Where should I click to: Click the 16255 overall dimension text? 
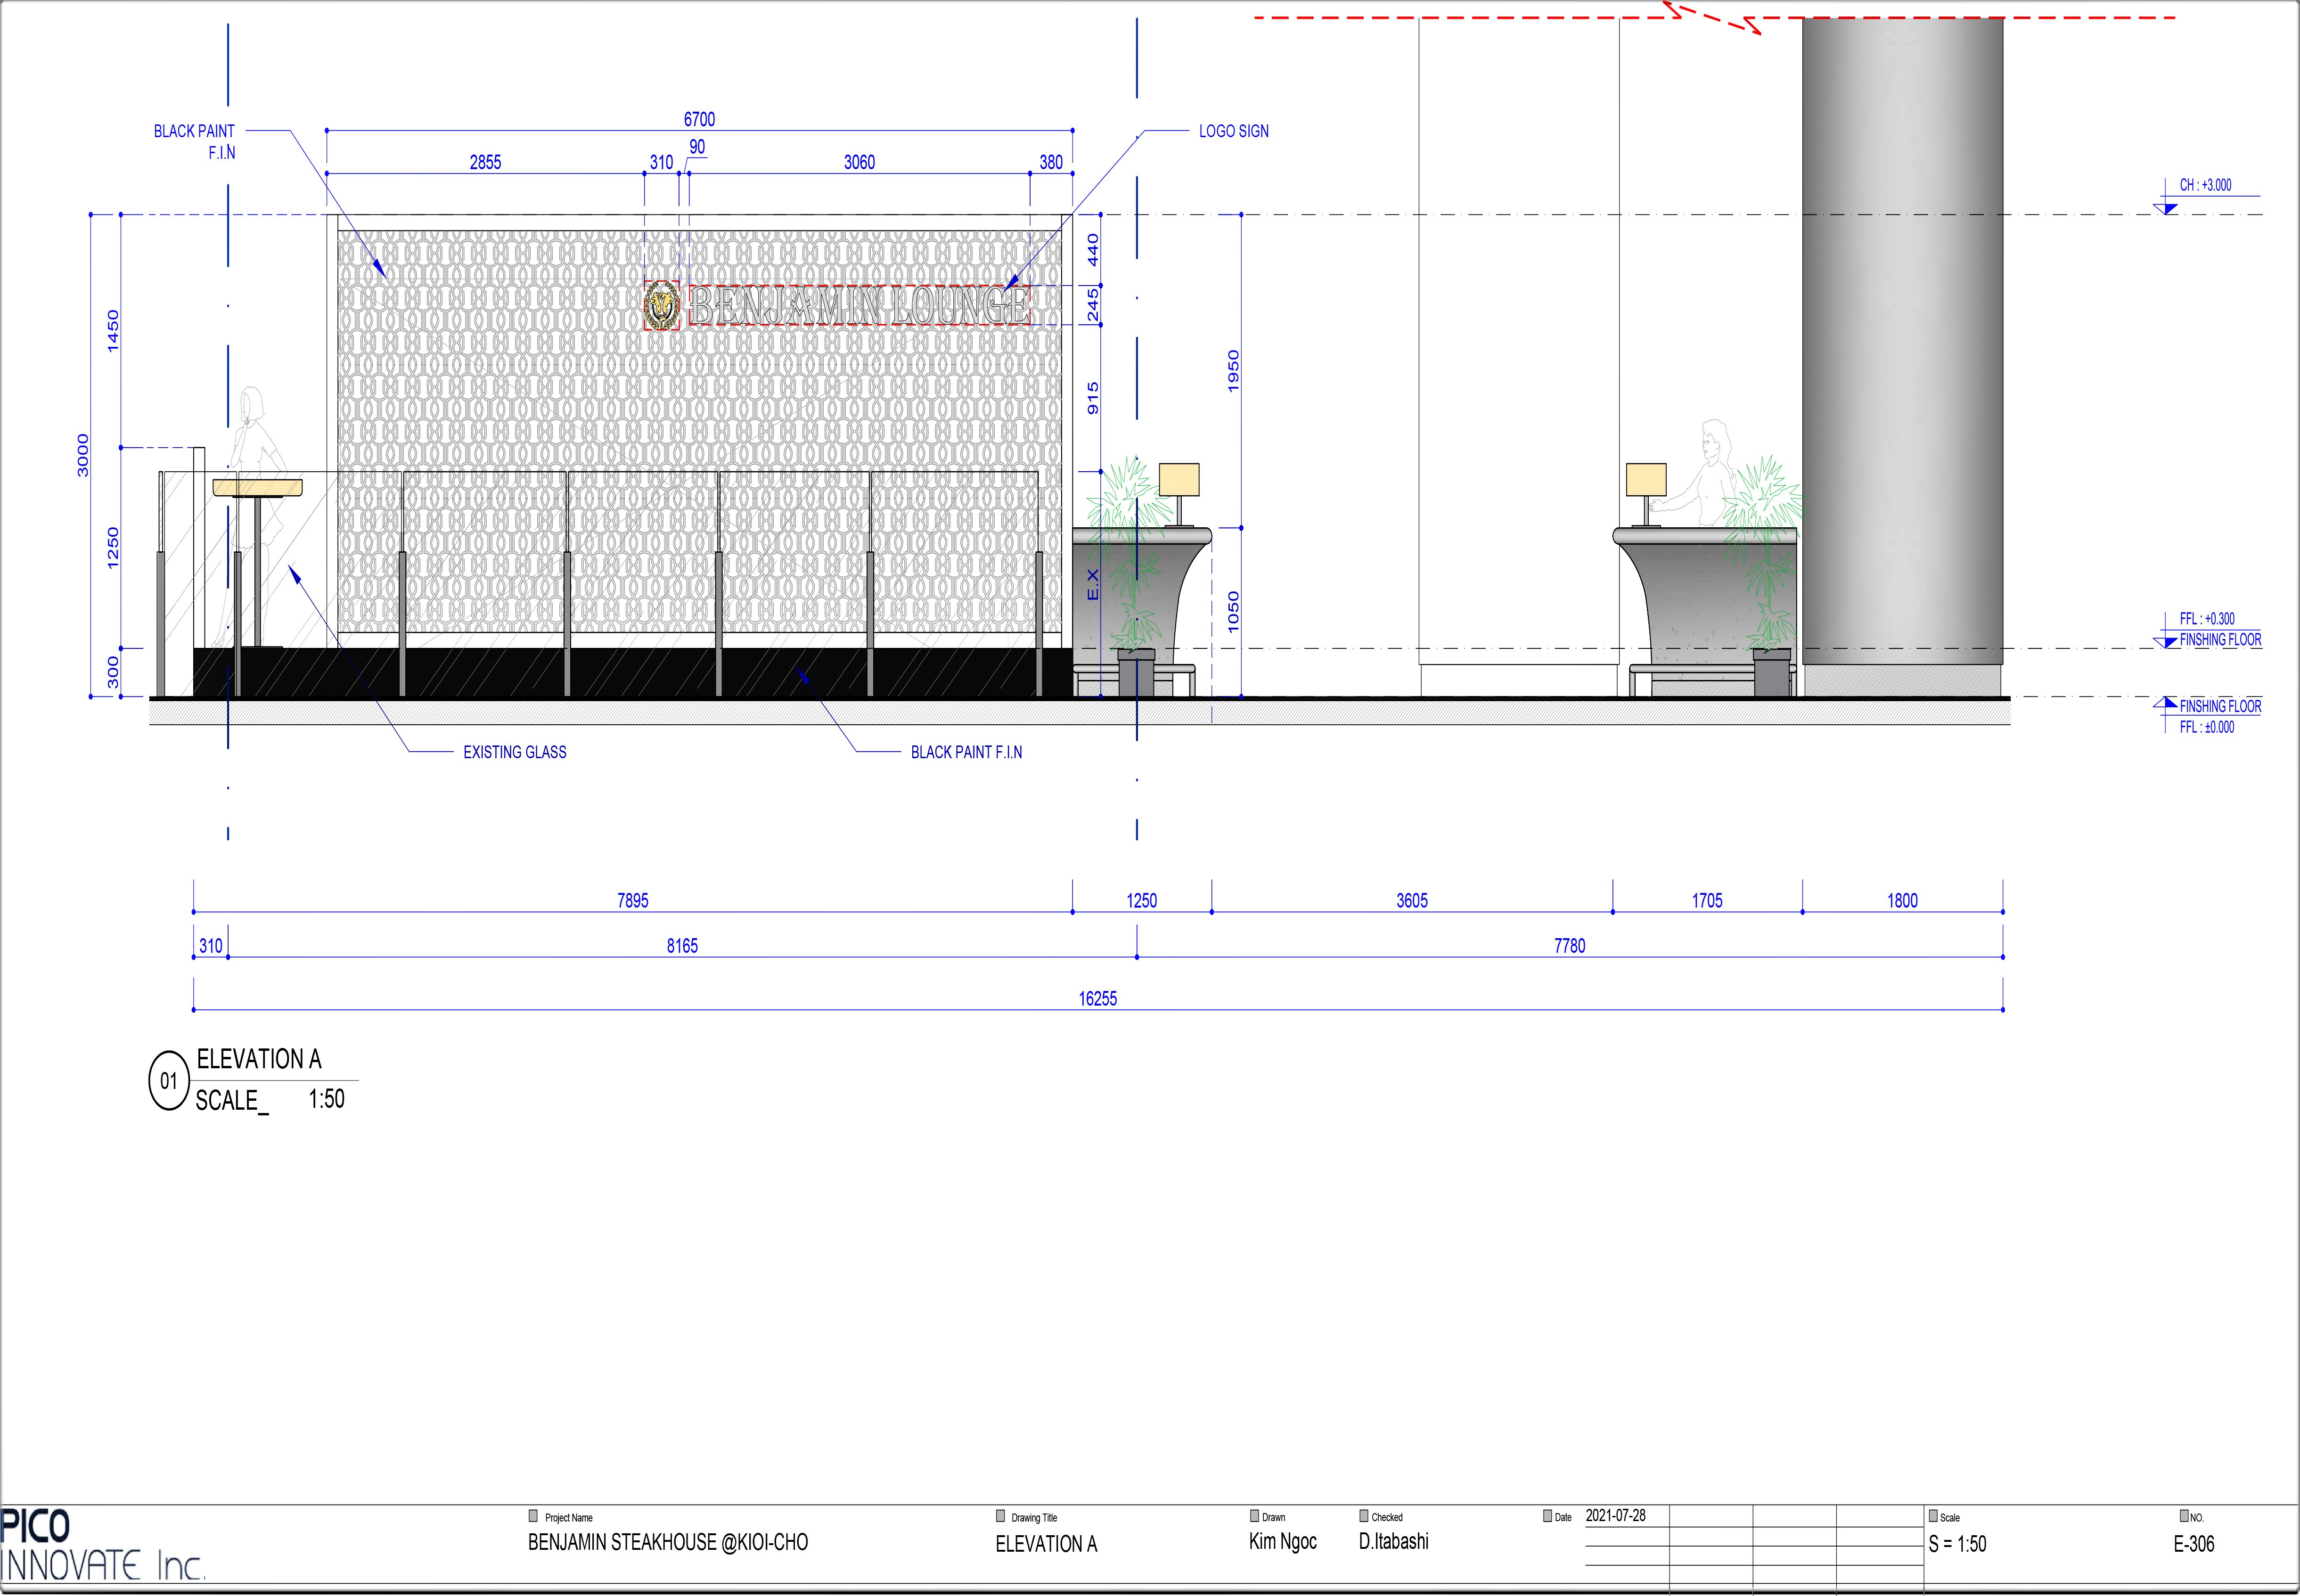point(1097,998)
